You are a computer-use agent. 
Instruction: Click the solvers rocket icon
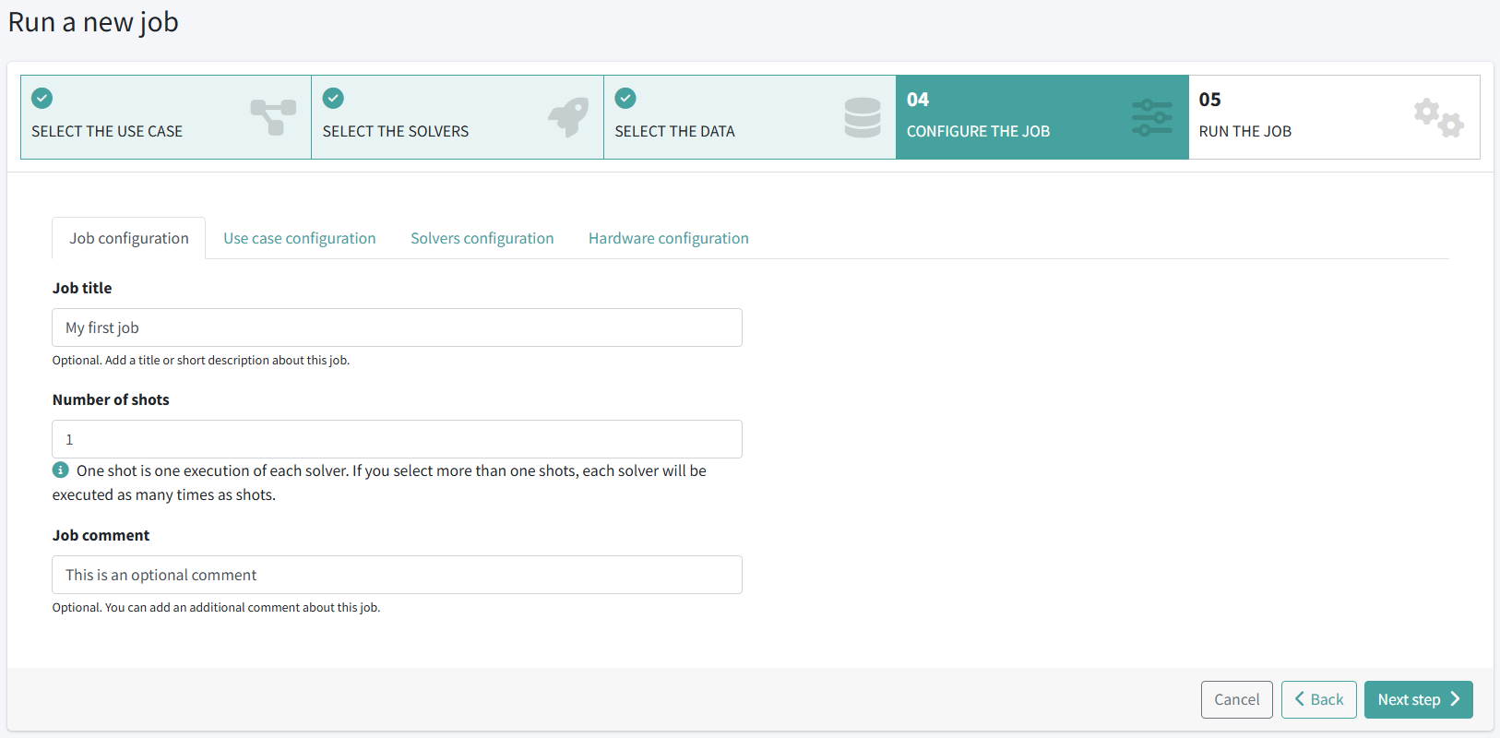coord(568,117)
